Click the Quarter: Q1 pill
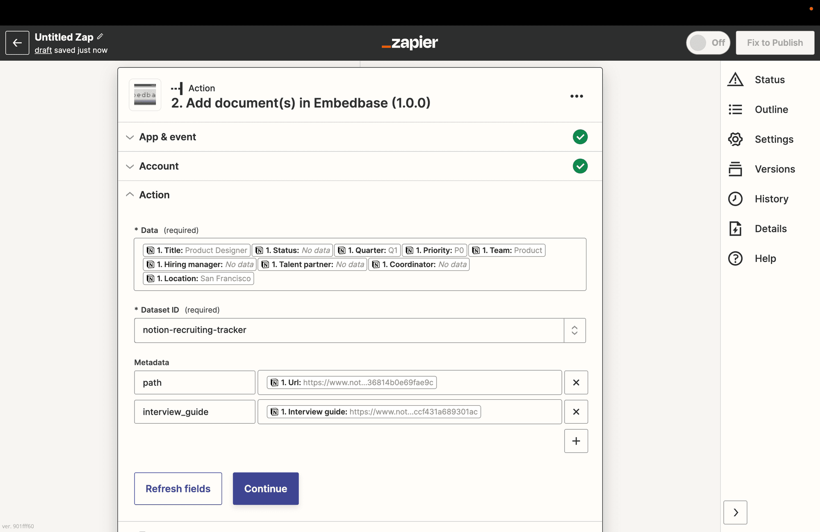Viewport: 820px width, 532px height. point(367,250)
